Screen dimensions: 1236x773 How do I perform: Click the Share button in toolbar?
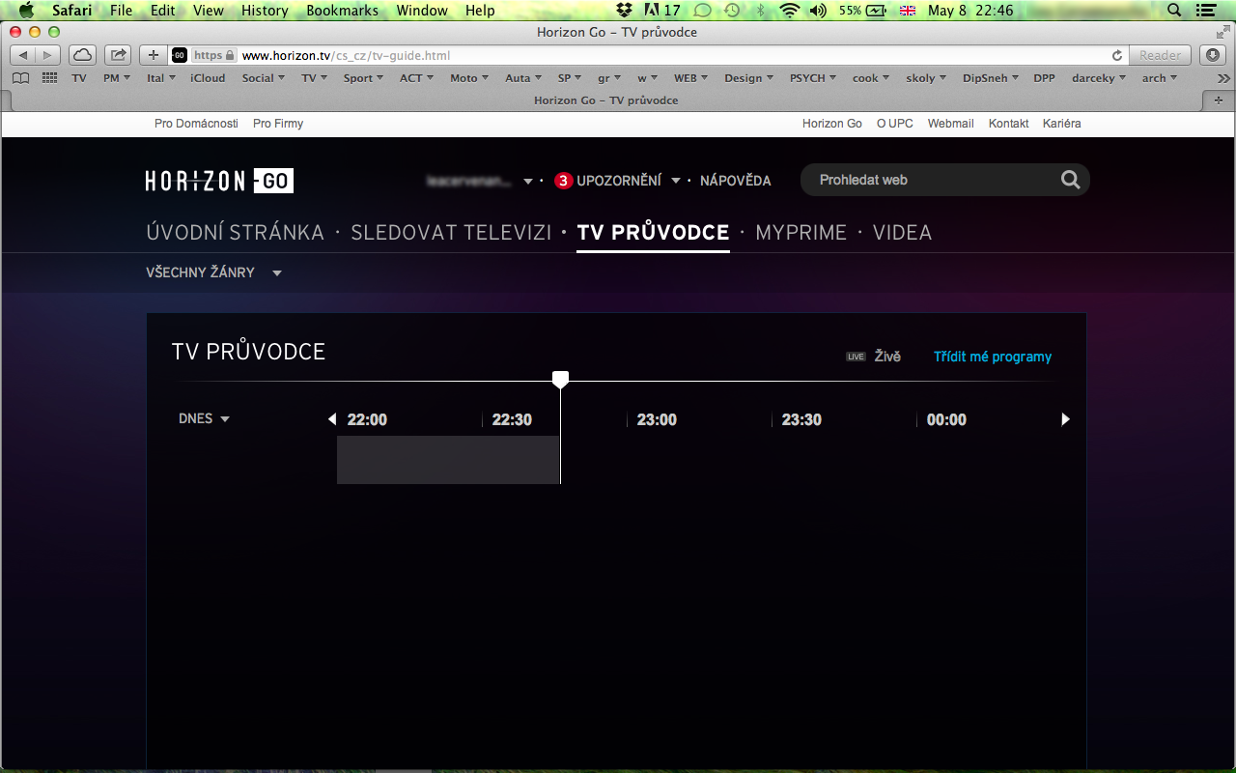[118, 55]
